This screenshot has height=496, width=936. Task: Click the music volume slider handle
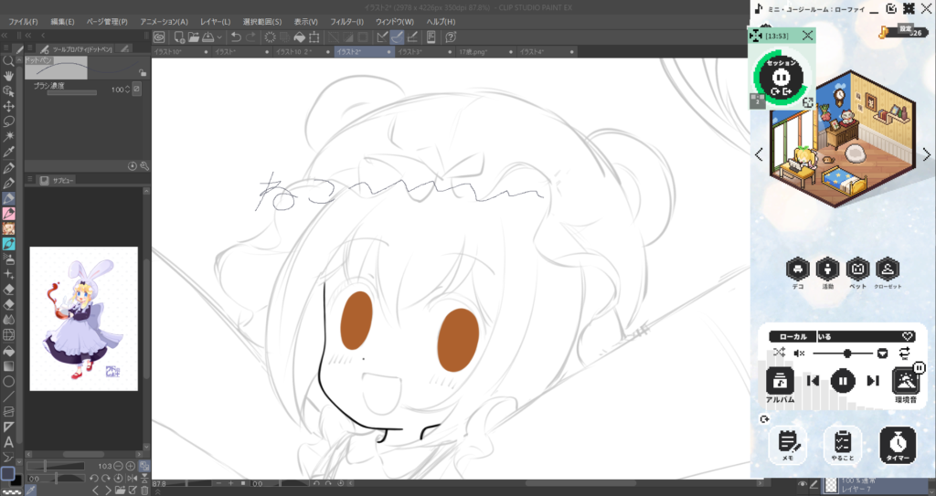(x=847, y=353)
